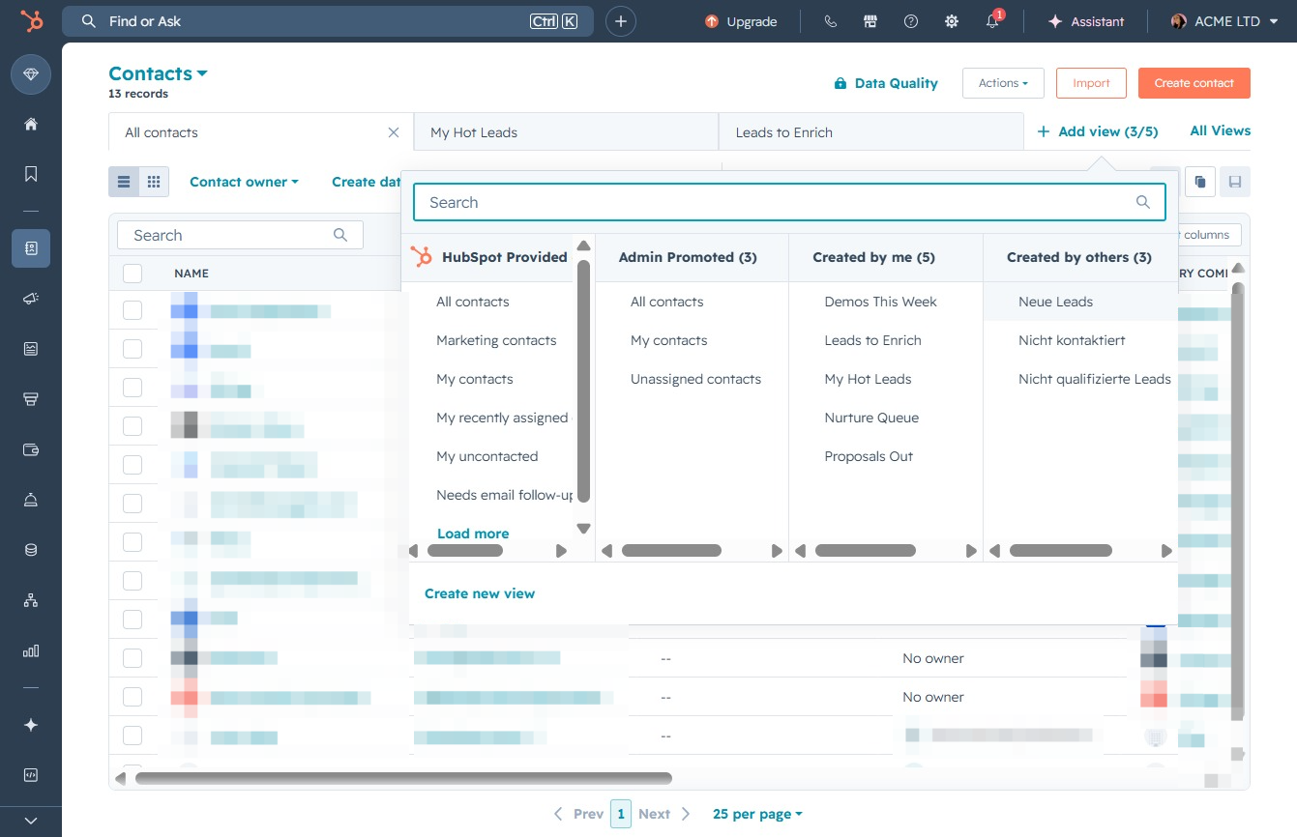This screenshot has height=837, width=1297.
Task: Open the All Views link
Action: tap(1220, 130)
